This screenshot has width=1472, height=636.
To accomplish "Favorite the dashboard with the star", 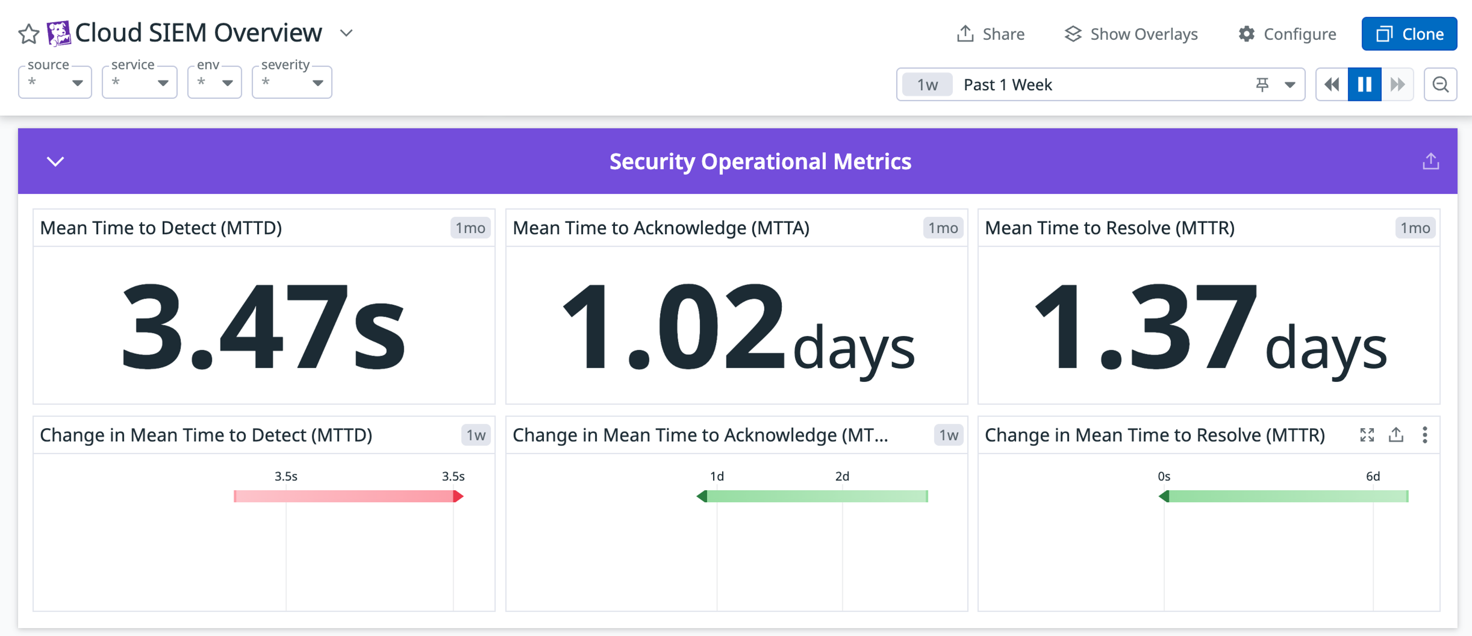I will tap(28, 34).
